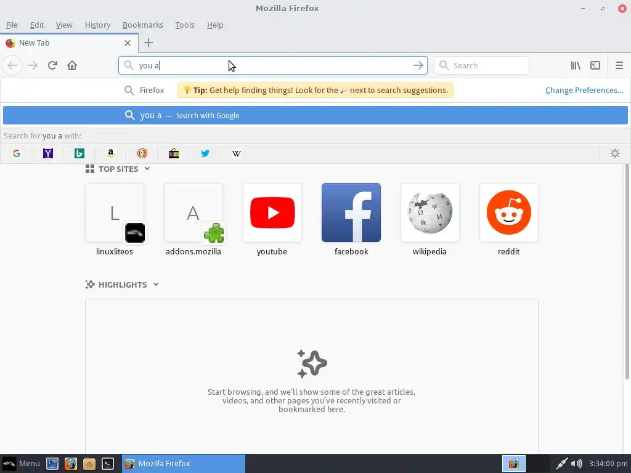The height and width of the screenshot is (473, 631).
Task: Open the reddit top site tile
Action: (x=508, y=212)
